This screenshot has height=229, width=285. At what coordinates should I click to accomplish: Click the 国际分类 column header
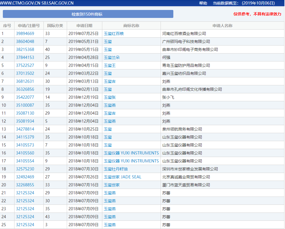click(x=55, y=26)
